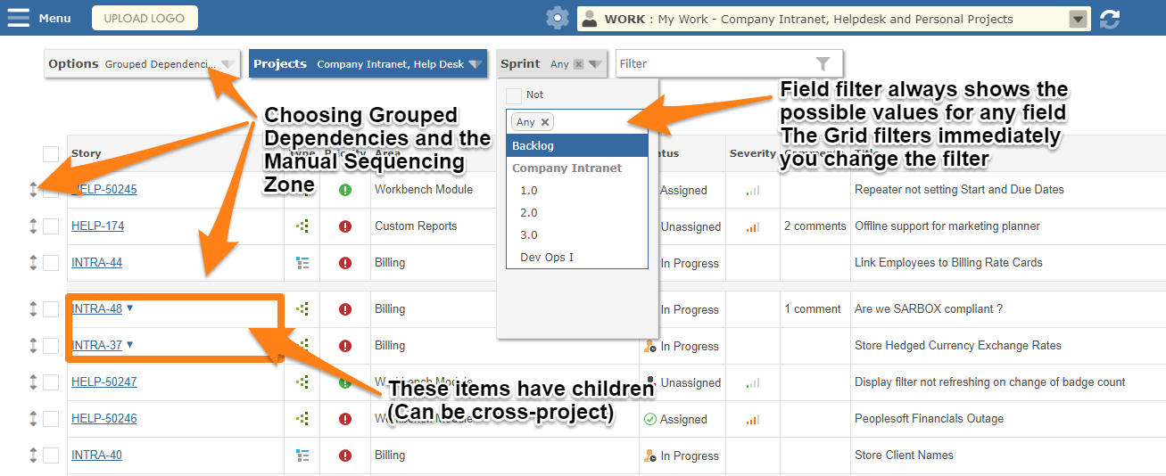1166x476 pixels.
Task: Toggle the Not checkbox in Sprint filter
Action: tap(513, 95)
